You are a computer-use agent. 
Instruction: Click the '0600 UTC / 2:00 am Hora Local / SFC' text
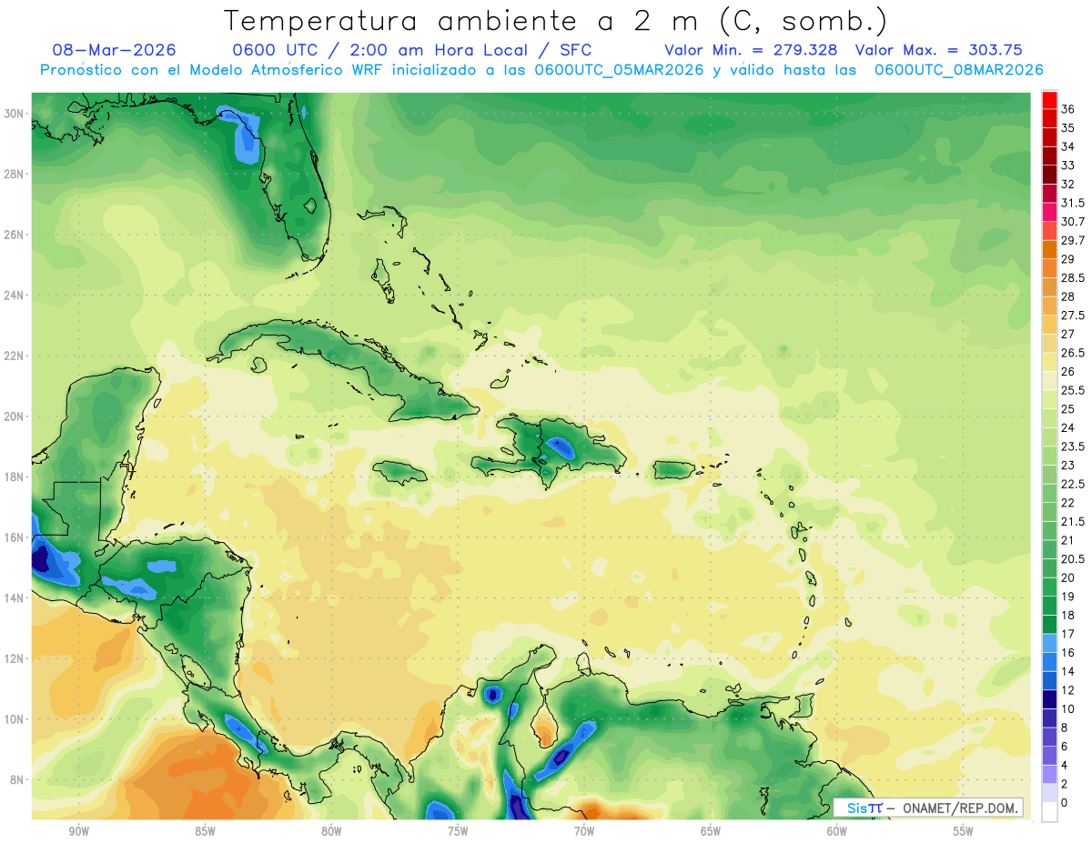[412, 50]
